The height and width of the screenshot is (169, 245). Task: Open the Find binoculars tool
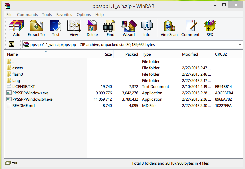click(x=110, y=28)
